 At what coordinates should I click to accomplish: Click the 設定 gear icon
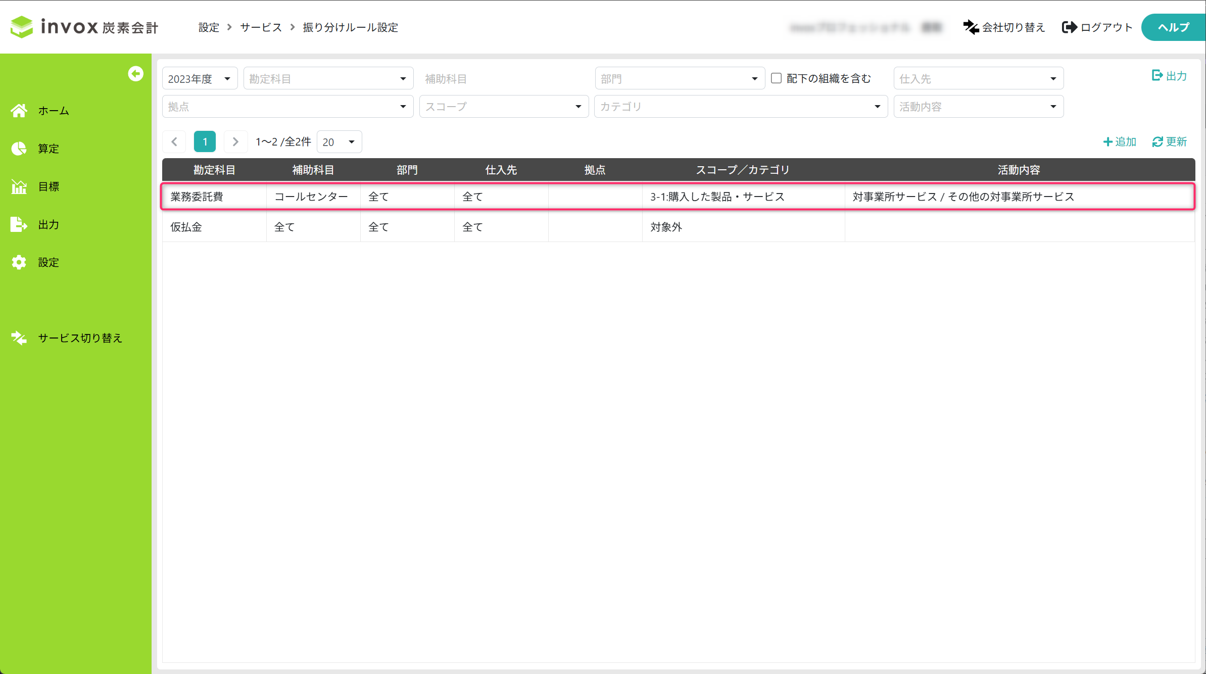point(19,262)
